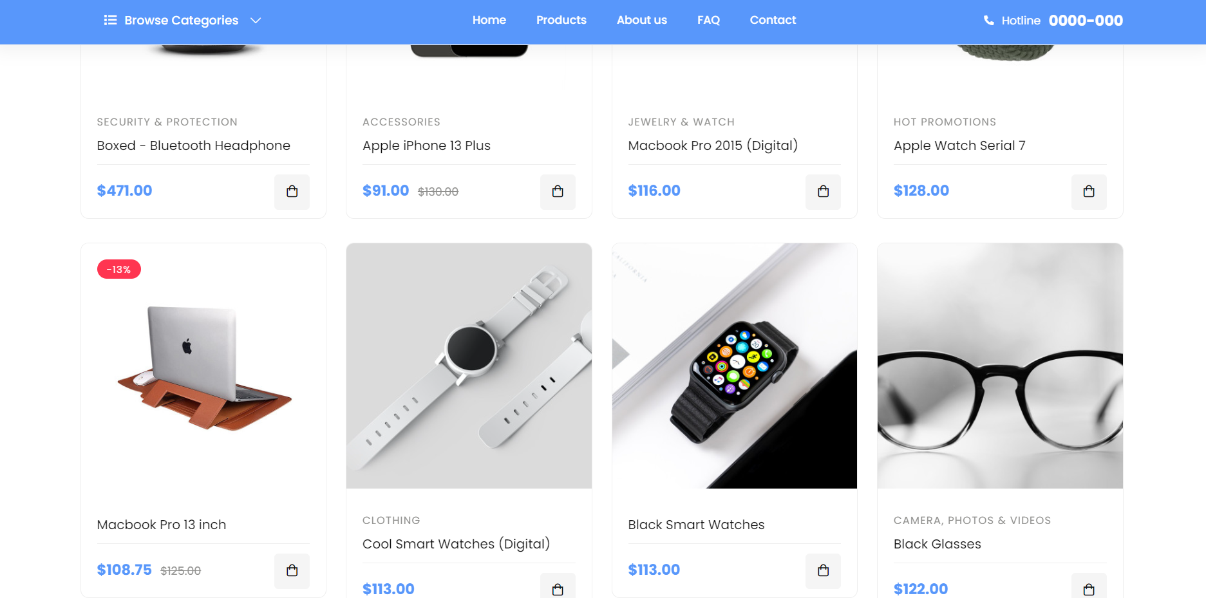
Task: Open the Cool Smart Watches (Digital) link
Action: coord(456,544)
